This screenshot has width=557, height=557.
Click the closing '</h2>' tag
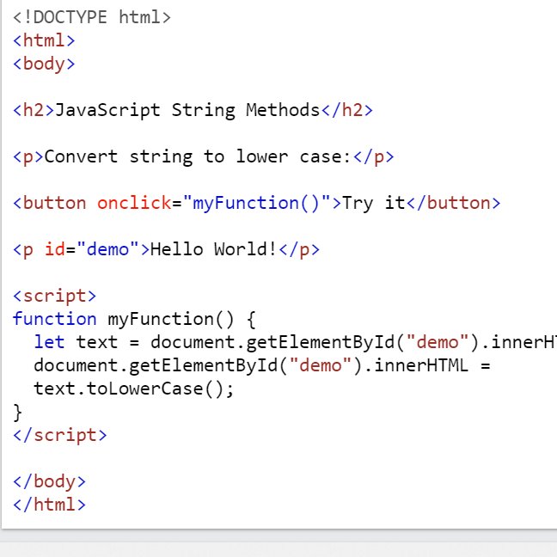(346, 110)
